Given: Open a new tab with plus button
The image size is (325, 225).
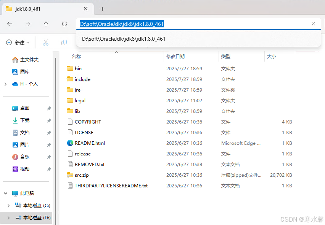Looking at the screenshot, I should click(x=102, y=9).
